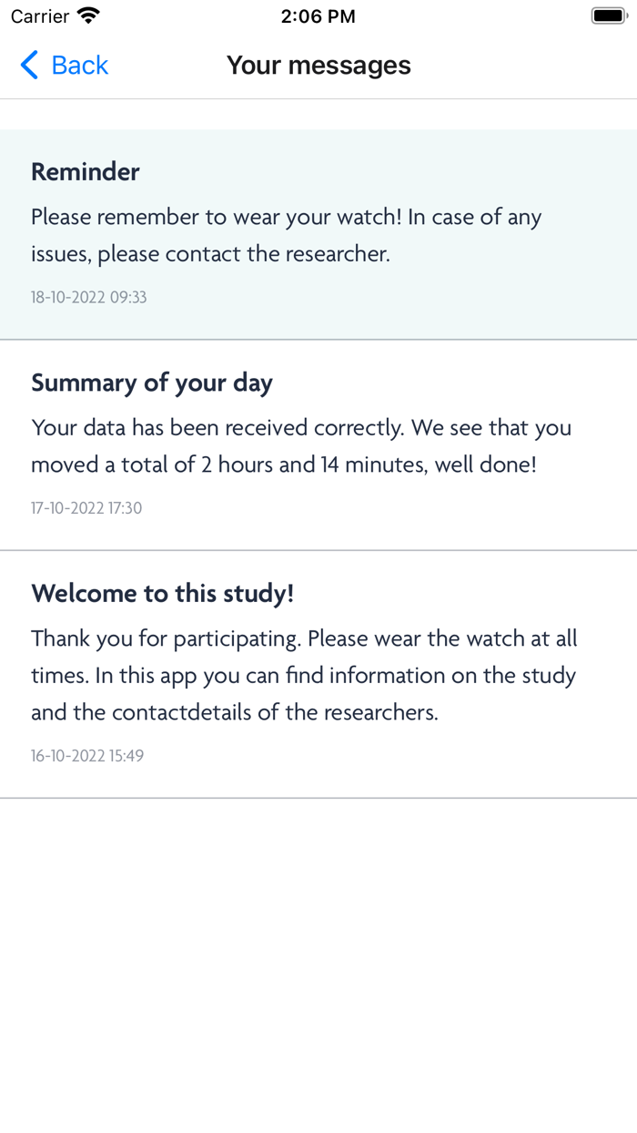Select the Reminder message title text
This screenshot has width=637, height=1133.
coord(85,171)
